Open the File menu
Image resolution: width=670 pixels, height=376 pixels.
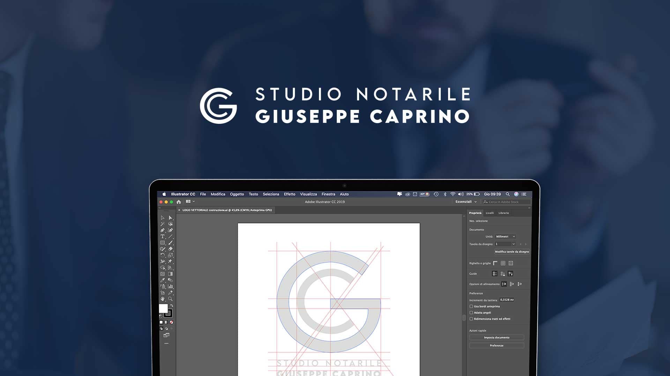tap(203, 194)
